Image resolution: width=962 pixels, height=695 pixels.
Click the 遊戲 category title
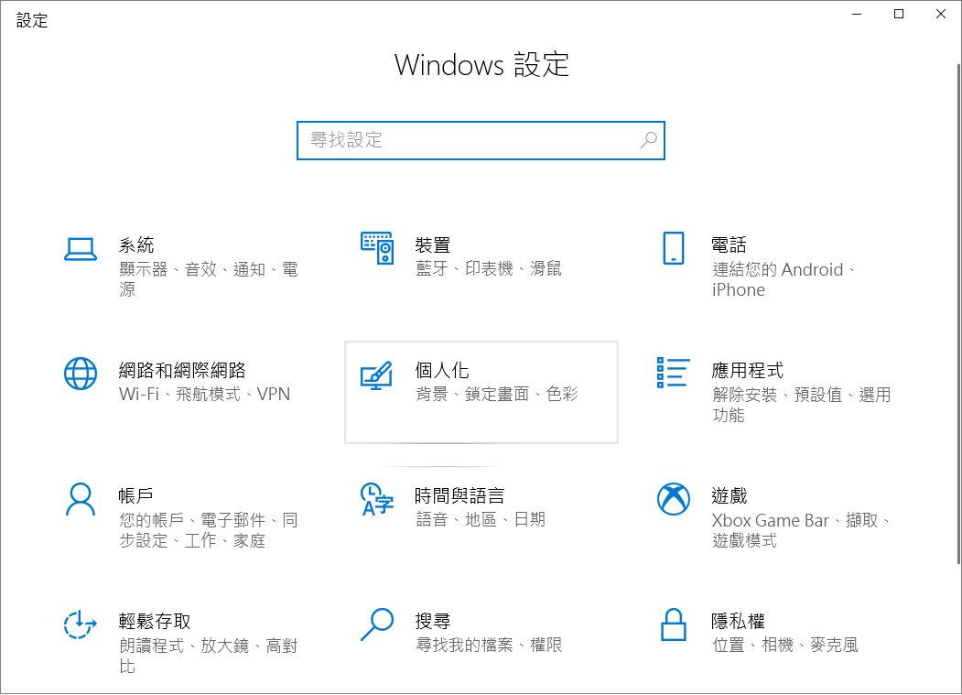pyautogui.click(x=729, y=495)
